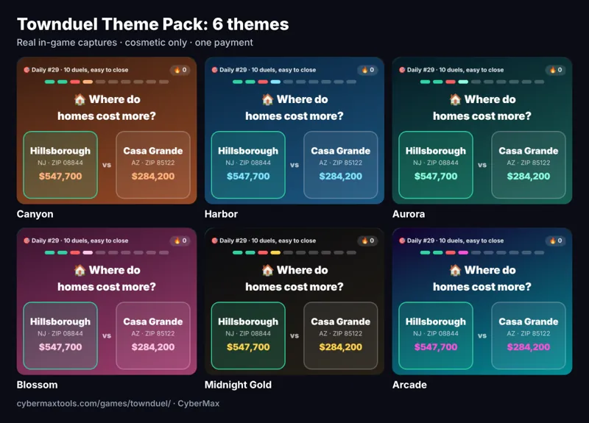Screen dimensions: 589x423
Task: Choose Casa Grande card in Midnight Gold theme
Action: point(340,335)
